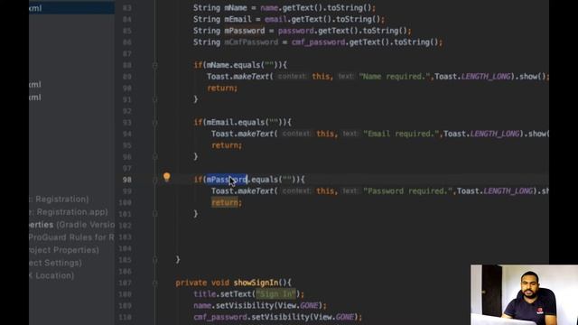The image size is (578, 325).
Task: Click the "Email required." string literal
Action: [401, 134]
